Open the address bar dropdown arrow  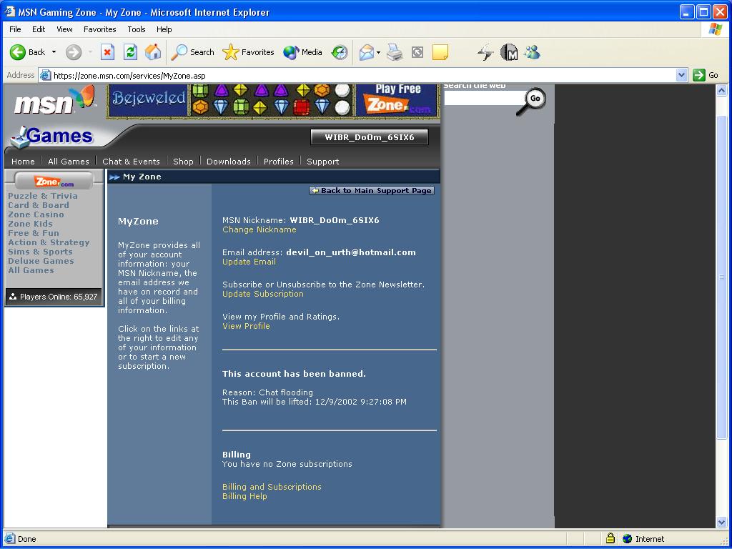681,75
